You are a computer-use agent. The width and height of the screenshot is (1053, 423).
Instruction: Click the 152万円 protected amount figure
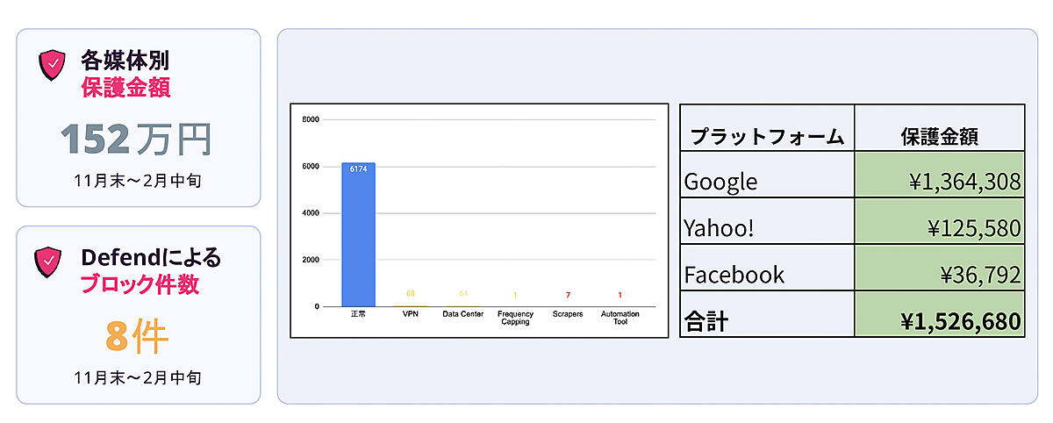click(136, 139)
